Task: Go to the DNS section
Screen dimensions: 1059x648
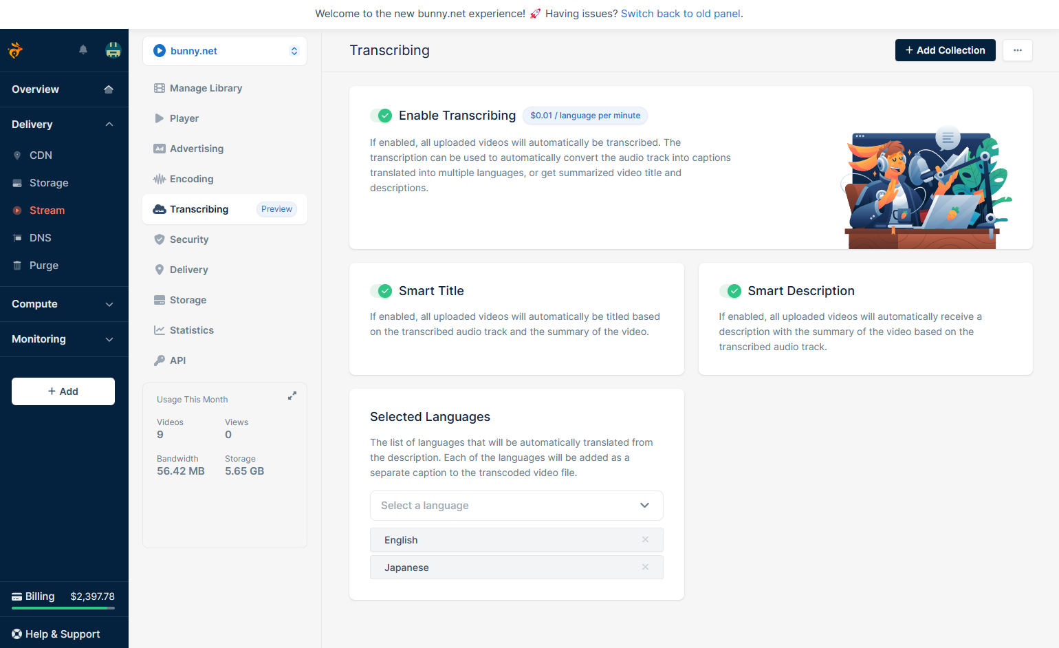Action: pyautogui.click(x=40, y=237)
